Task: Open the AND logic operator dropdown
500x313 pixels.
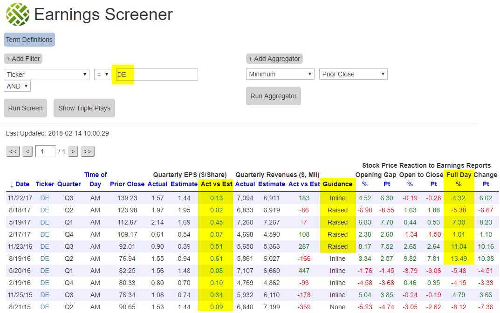Action: [17, 86]
